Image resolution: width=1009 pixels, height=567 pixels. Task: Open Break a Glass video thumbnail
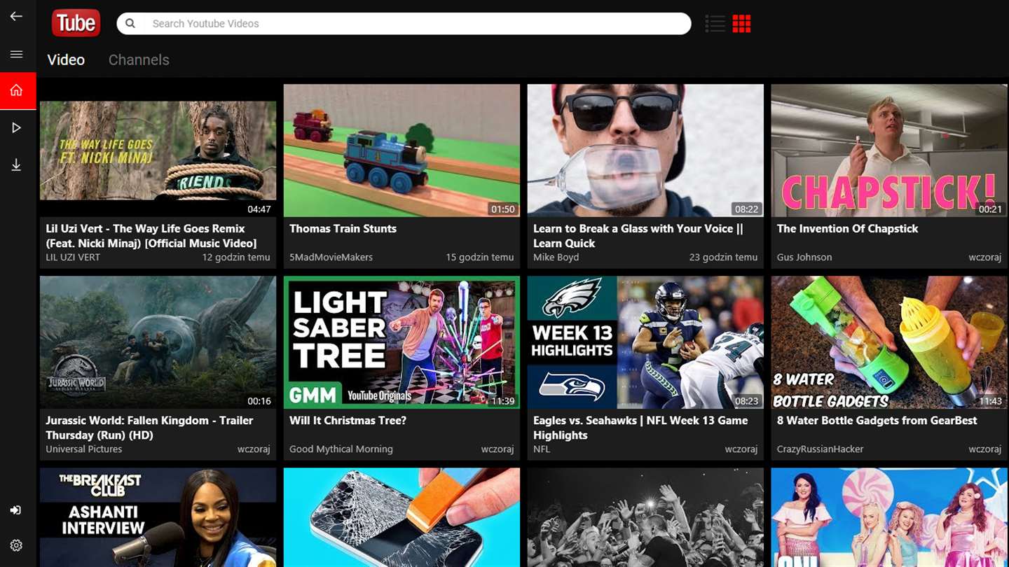coord(645,150)
